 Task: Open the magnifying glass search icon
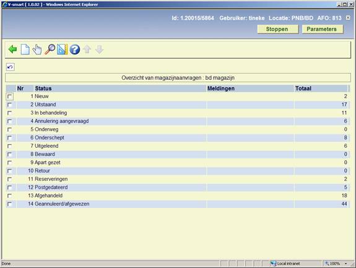50,50
